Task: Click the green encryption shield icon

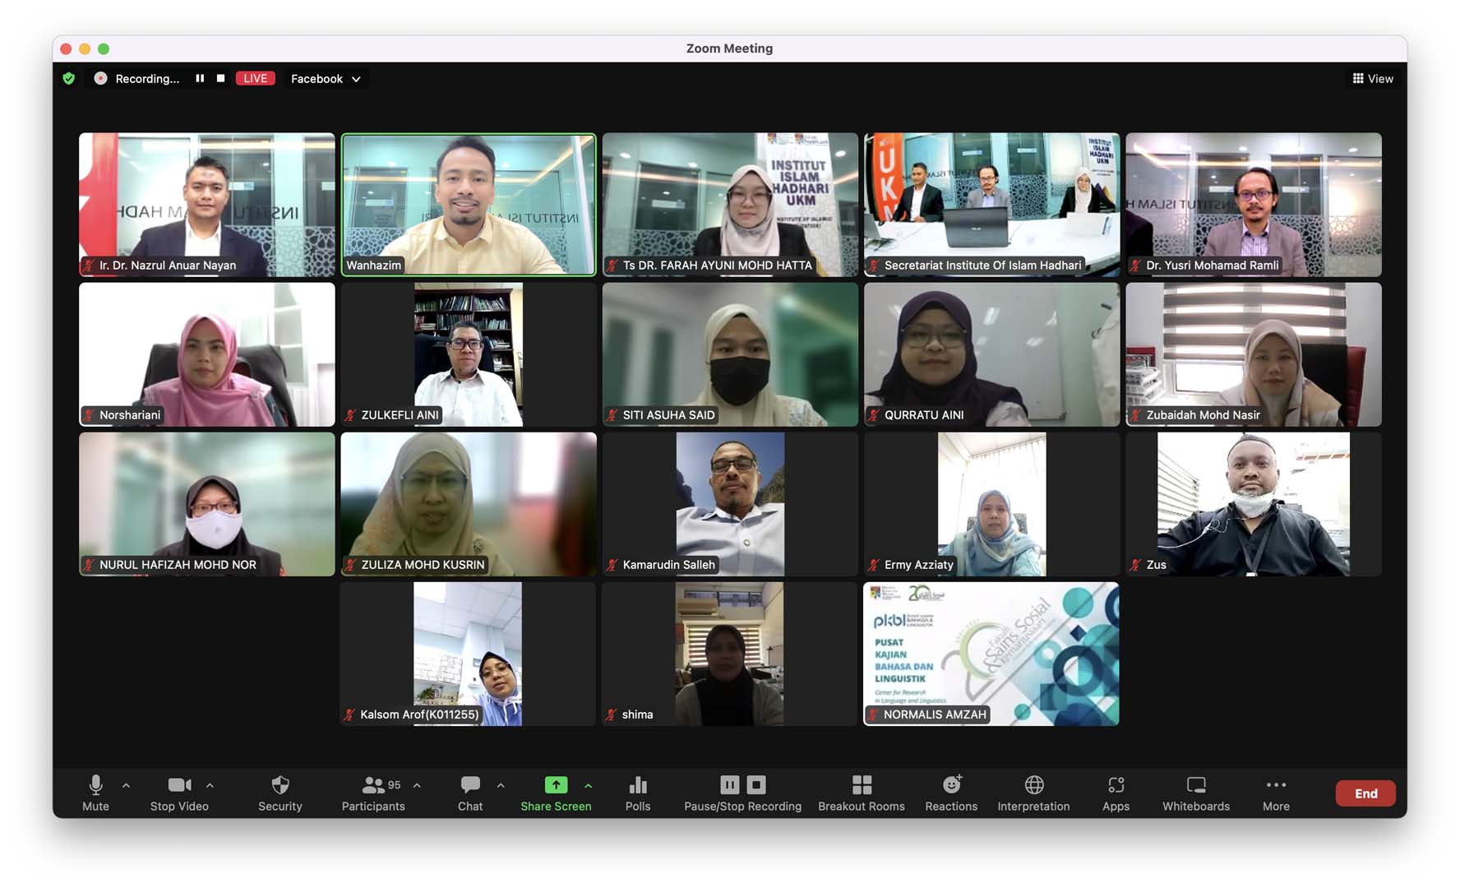Action: [x=69, y=79]
